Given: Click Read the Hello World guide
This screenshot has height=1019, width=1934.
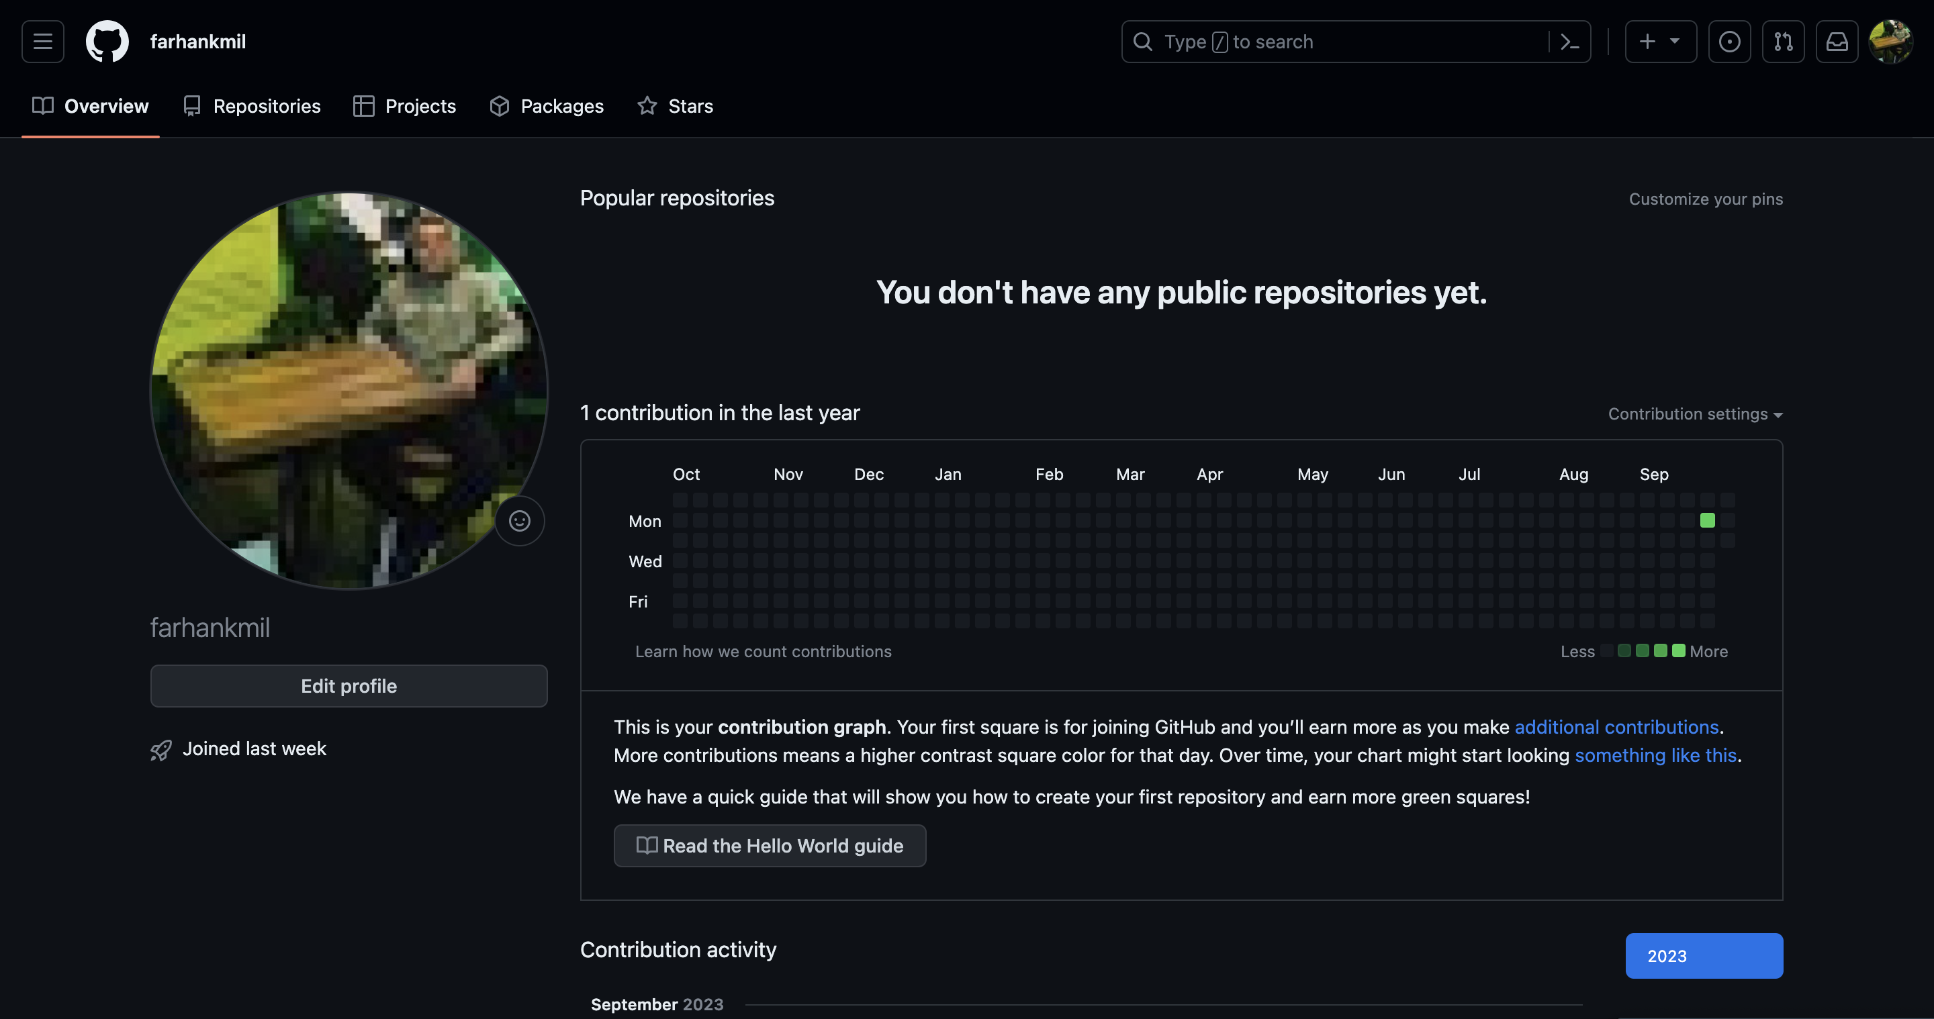Looking at the screenshot, I should pos(770,846).
